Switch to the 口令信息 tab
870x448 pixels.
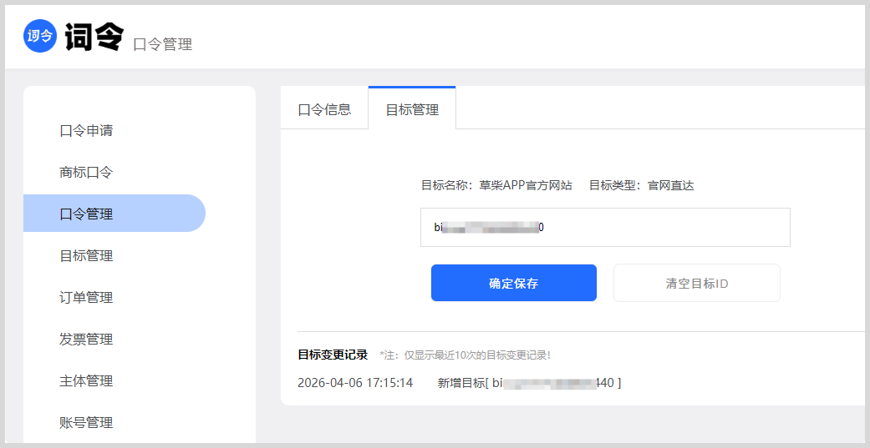tap(324, 109)
